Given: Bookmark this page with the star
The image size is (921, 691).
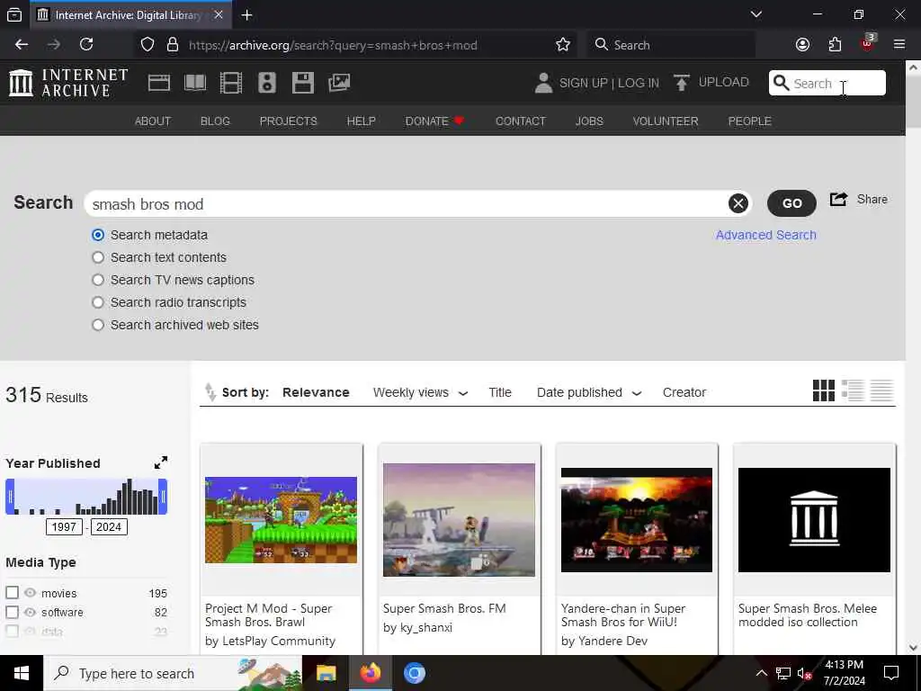Looking at the screenshot, I should coord(563,45).
